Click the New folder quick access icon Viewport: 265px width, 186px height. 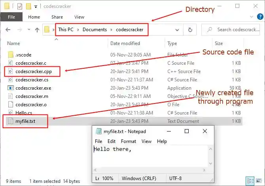point(28,6)
